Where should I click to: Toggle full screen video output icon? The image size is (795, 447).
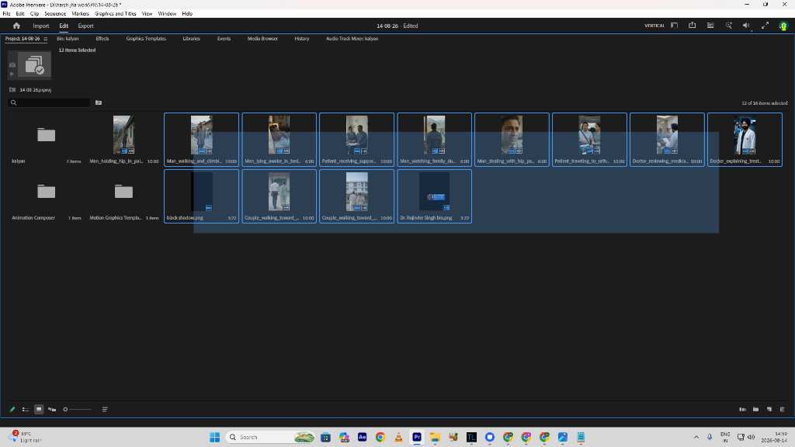(x=765, y=26)
